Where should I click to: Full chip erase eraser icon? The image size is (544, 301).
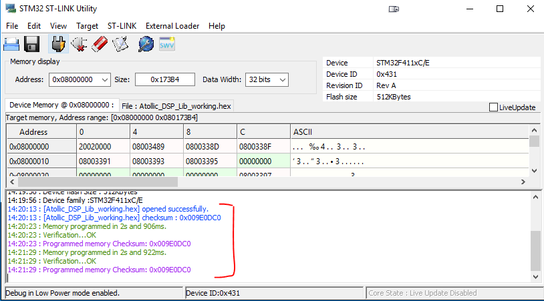100,44
